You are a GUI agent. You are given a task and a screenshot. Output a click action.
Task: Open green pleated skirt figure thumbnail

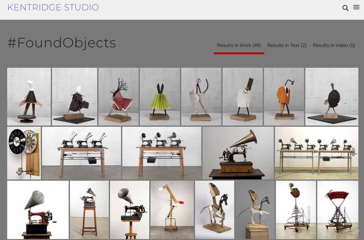(160, 97)
